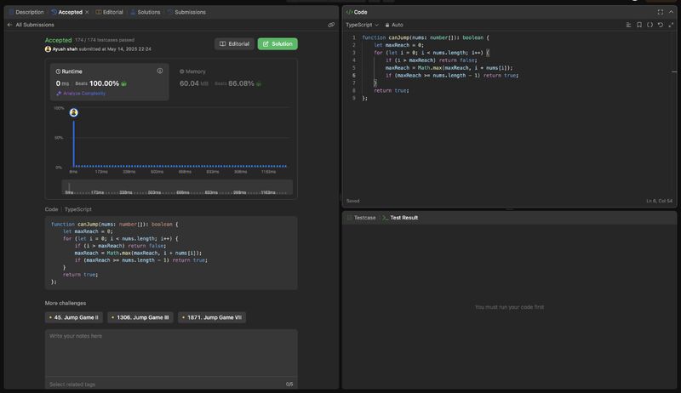The image size is (681, 393).
Task: Click the Analyze Complexity link
Action: click(x=81, y=94)
